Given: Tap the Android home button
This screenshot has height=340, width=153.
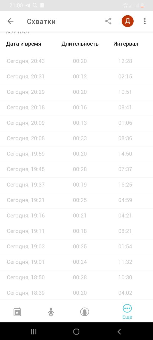Looking at the screenshot, I should [x=76, y=331].
